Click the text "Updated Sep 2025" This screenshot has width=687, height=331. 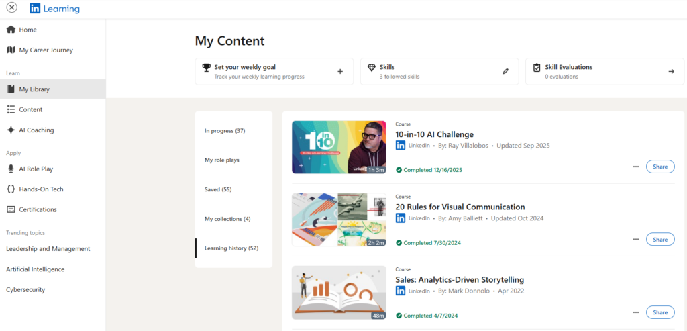pyautogui.click(x=523, y=146)
